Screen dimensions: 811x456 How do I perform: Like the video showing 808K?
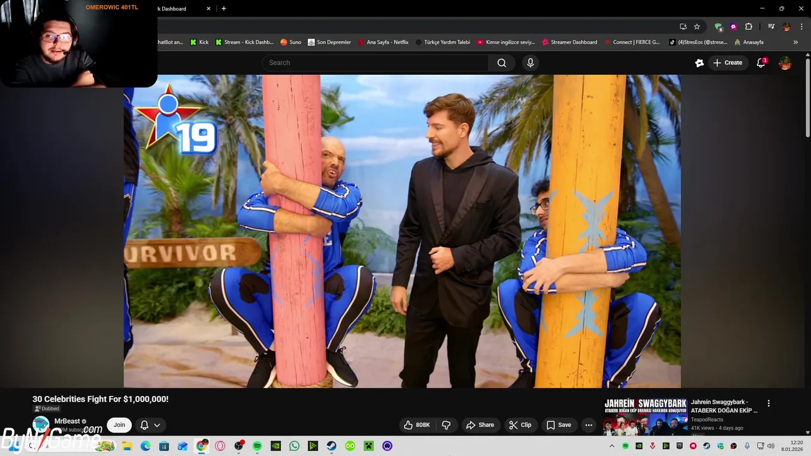coord(417,425)
